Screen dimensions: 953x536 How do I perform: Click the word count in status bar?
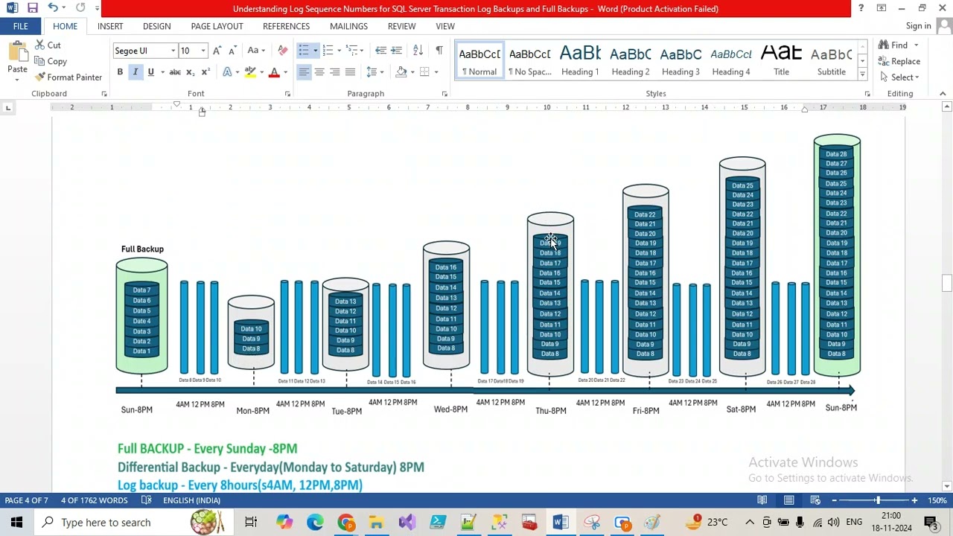[x=94, y=500]
